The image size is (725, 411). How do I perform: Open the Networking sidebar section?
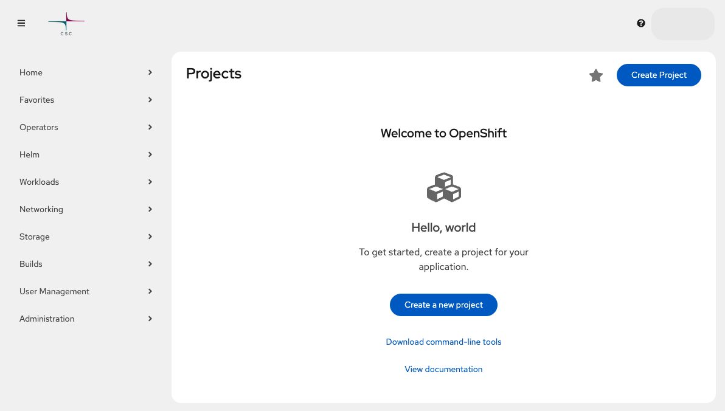[41, 209]
